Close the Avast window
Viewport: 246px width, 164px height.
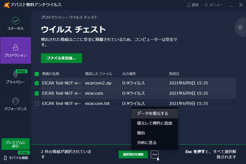click(241, 5)
